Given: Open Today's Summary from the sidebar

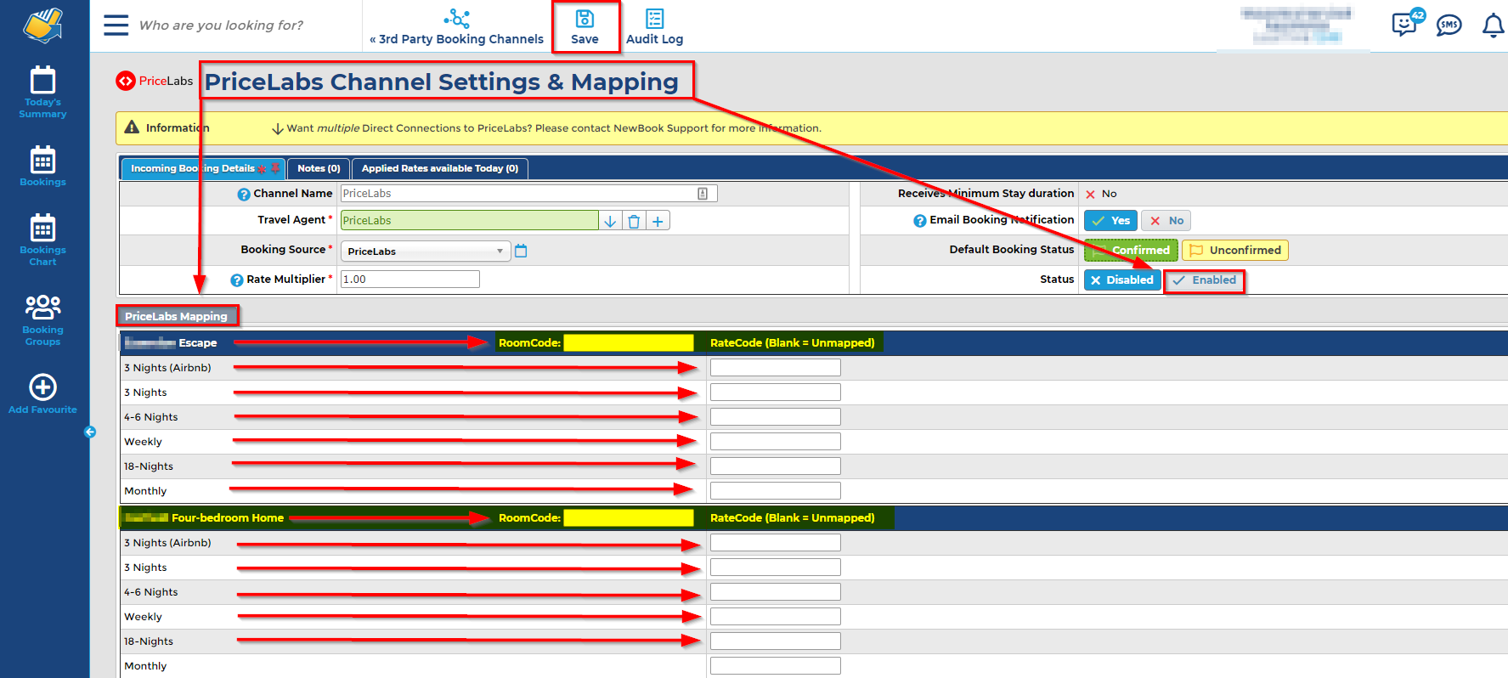Looking at the screenshot, I should (42, 92).
